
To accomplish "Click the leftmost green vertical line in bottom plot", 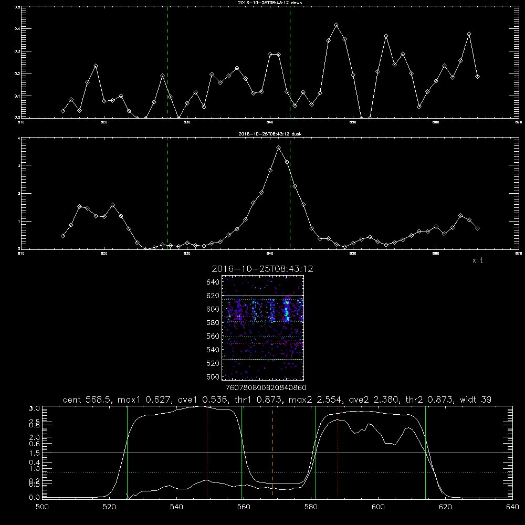I will point(127,452).
